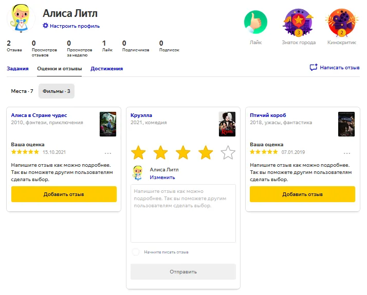Click the gear icon beside Настроить профиль
The height and width of the screenshot is (295, 367).
[45, 26]
